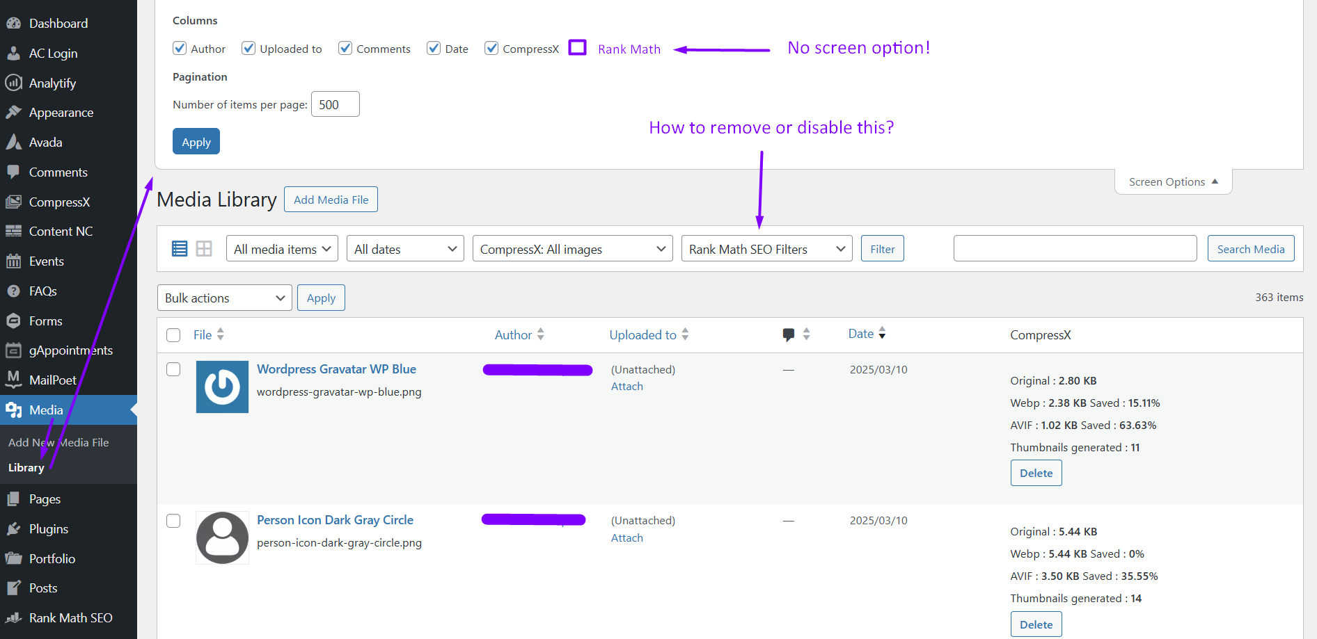Screen dimensions: 1317x639
Task: Sort by the Uploaded to column header
Action: tap(642, 334)
